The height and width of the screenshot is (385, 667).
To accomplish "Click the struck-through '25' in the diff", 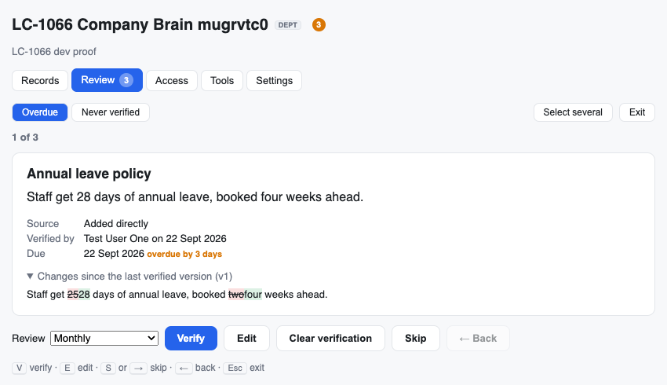I will [x=73, y=295].
